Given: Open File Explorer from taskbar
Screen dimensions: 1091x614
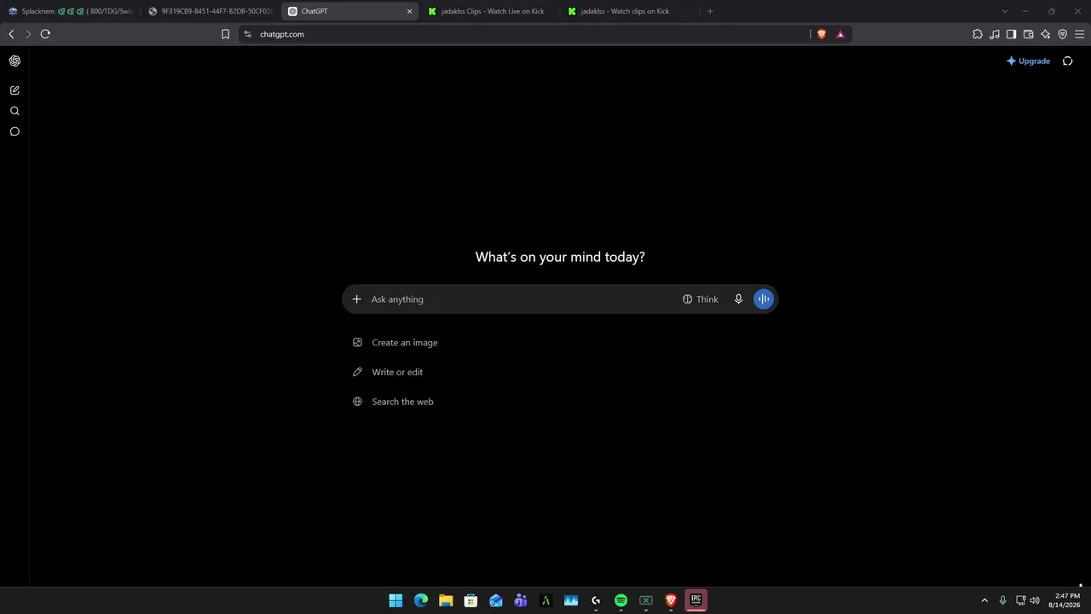Looking at the screenshot, I should 446,600.
